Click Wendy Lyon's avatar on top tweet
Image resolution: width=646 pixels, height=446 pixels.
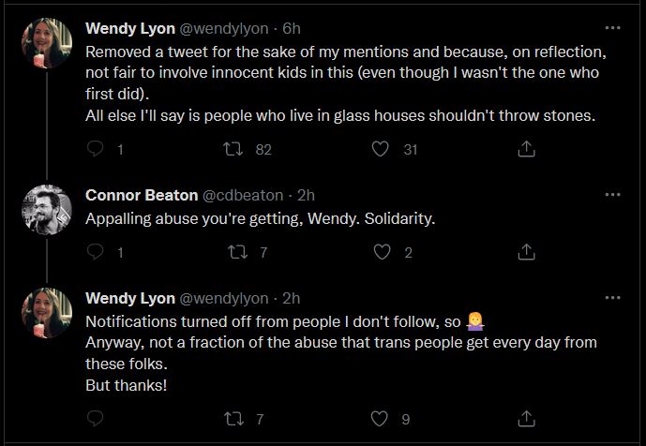coord(47,42)
